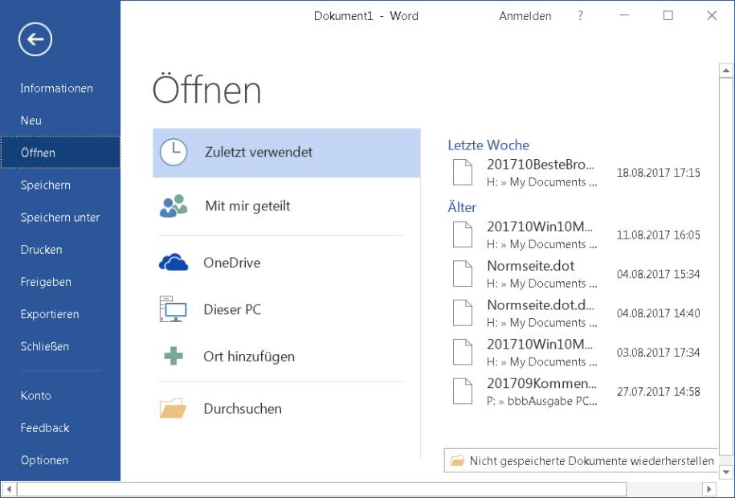735x498 pixels.
Task: Click the vertical scrollbar down arrow
Action: (726, 471)
